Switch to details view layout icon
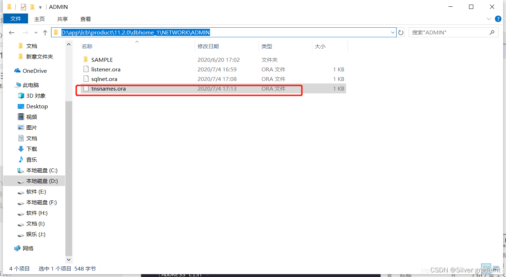Image resolution: width=506 pixels, height=277 pixels. [486, 268]
